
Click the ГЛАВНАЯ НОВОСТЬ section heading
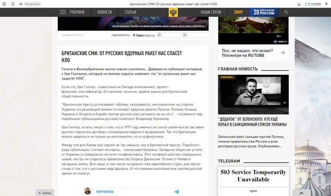[x=238, y=69]
